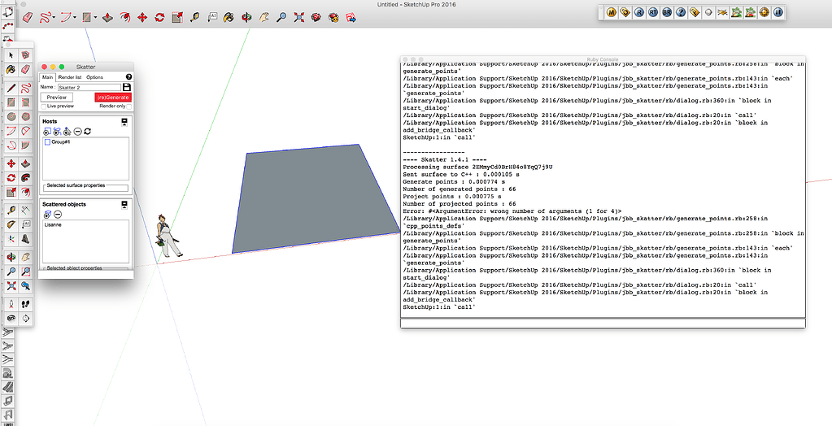
Task: Click the red (re)Generate button
Action: (113, 97)
